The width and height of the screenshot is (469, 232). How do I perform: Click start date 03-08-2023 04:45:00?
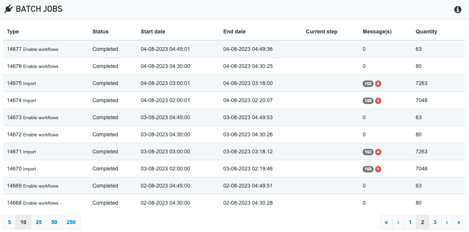click(x=165, y=117)
